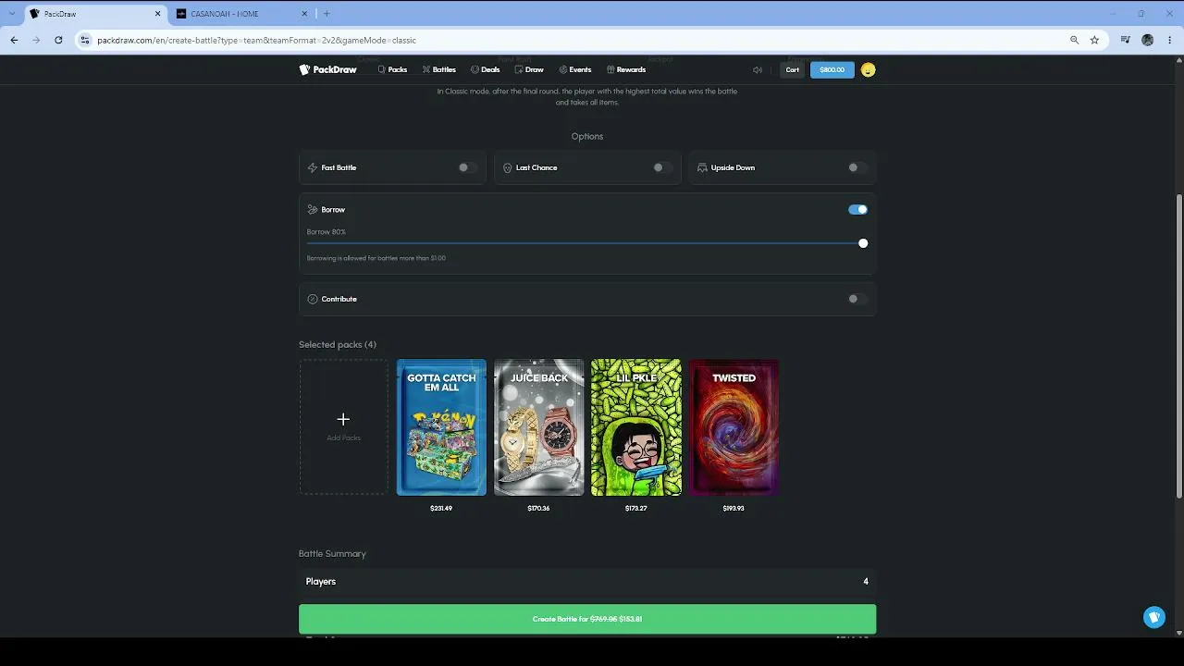Click the $173.27 pack price

[636, 508]
